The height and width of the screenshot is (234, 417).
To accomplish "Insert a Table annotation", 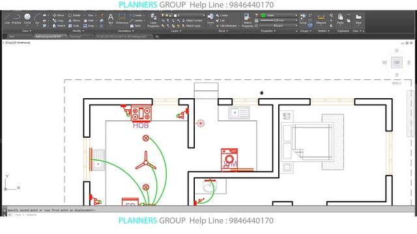I will pos(136,26).
